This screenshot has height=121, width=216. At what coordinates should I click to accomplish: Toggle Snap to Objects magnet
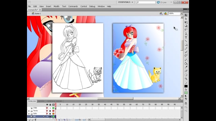(186, 104)
